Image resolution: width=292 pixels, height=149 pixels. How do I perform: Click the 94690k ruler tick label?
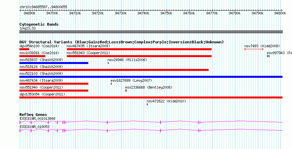[x=30, y=13]
